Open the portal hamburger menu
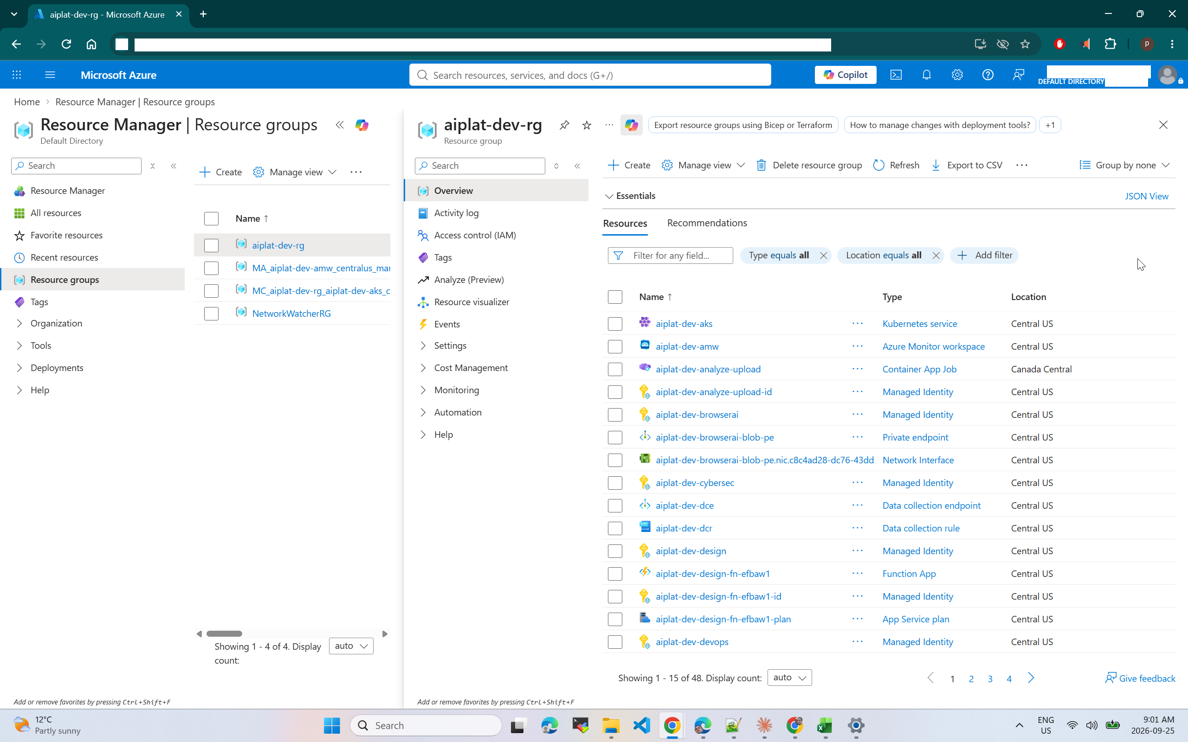Screen dimensions: 1188x742 50,75
